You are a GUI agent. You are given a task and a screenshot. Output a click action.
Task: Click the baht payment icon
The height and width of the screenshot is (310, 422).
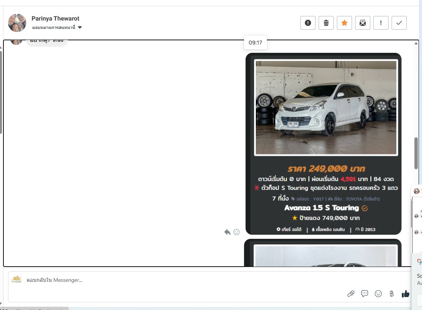(392, 294)
